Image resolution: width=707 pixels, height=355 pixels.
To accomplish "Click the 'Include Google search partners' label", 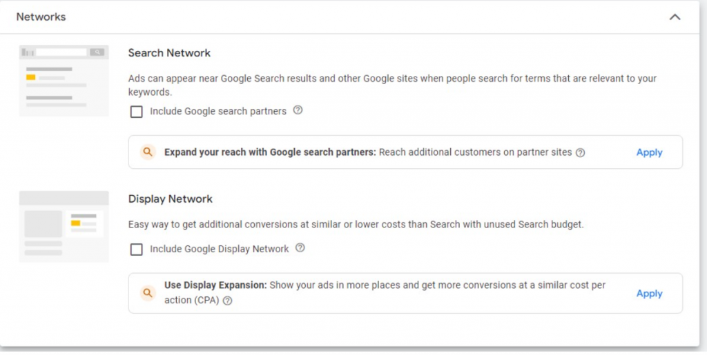I will pyautogui.click(x=218, y=112).
